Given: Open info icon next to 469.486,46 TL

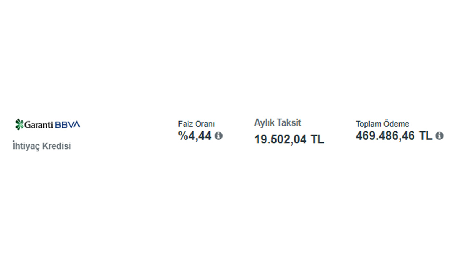Looking at the screenshot, I should 439,136.
